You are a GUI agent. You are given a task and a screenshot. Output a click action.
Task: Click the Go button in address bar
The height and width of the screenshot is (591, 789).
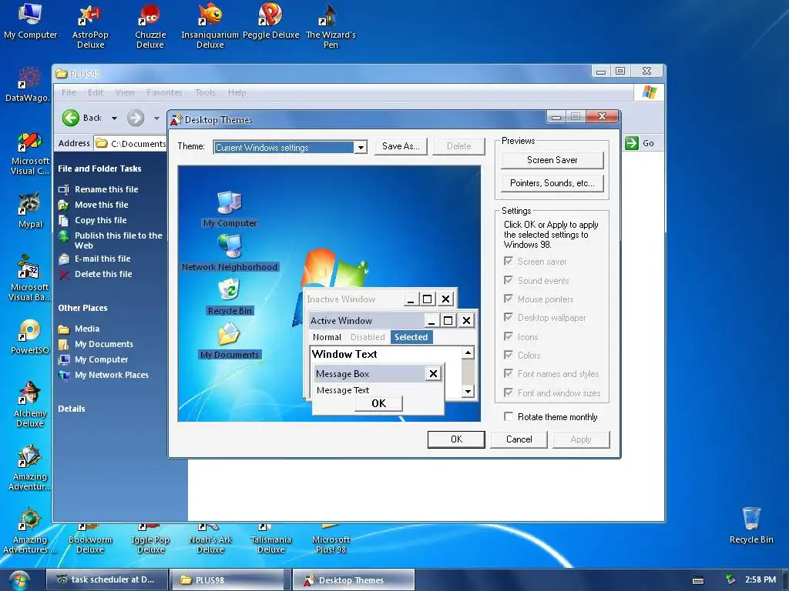point(640,143)
